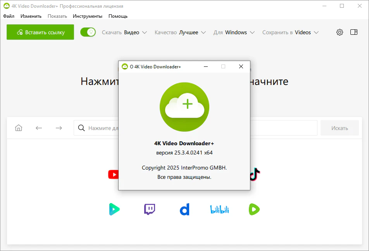
Task: Close the О 4K Video Downloader+ dialog
Action: 241,66
